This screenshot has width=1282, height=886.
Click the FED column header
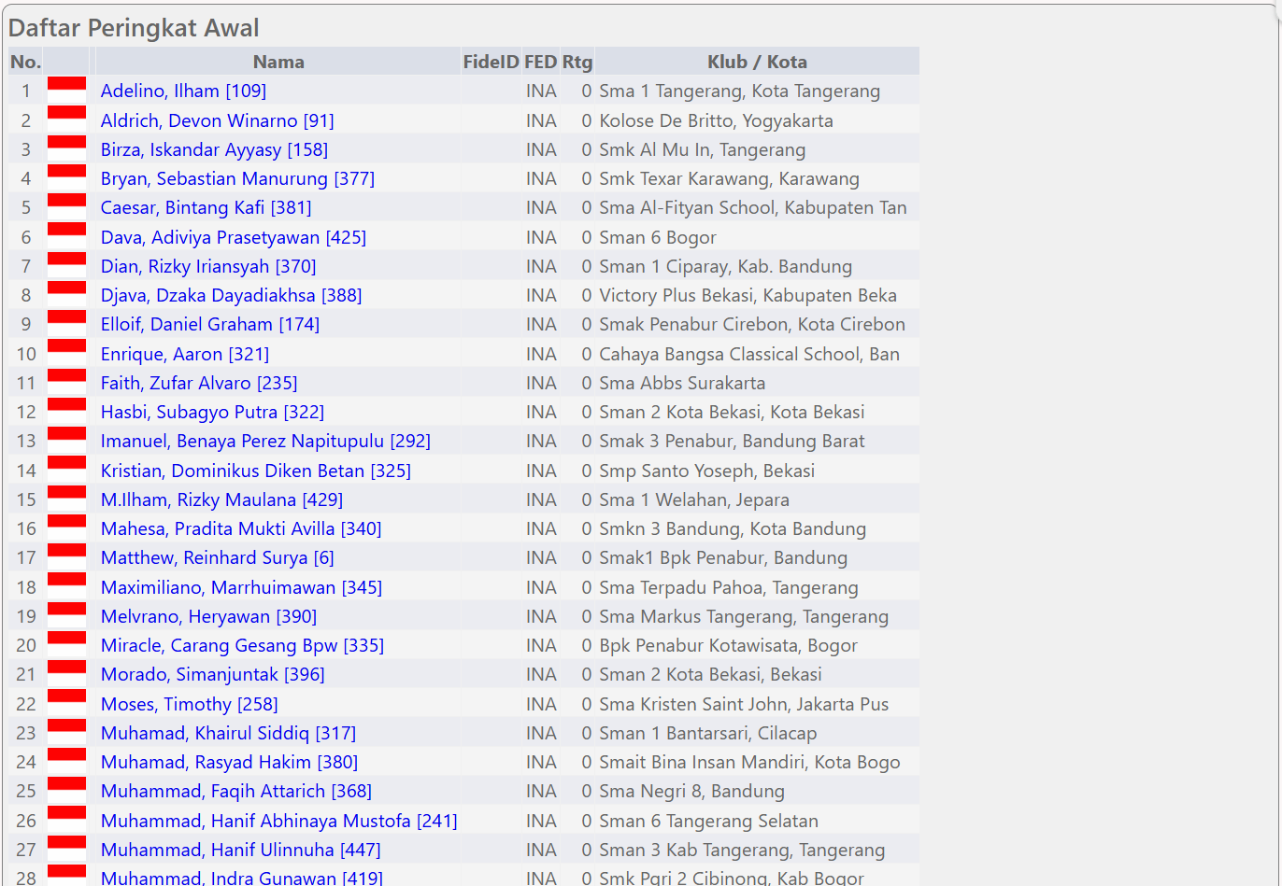pos(540,62)
